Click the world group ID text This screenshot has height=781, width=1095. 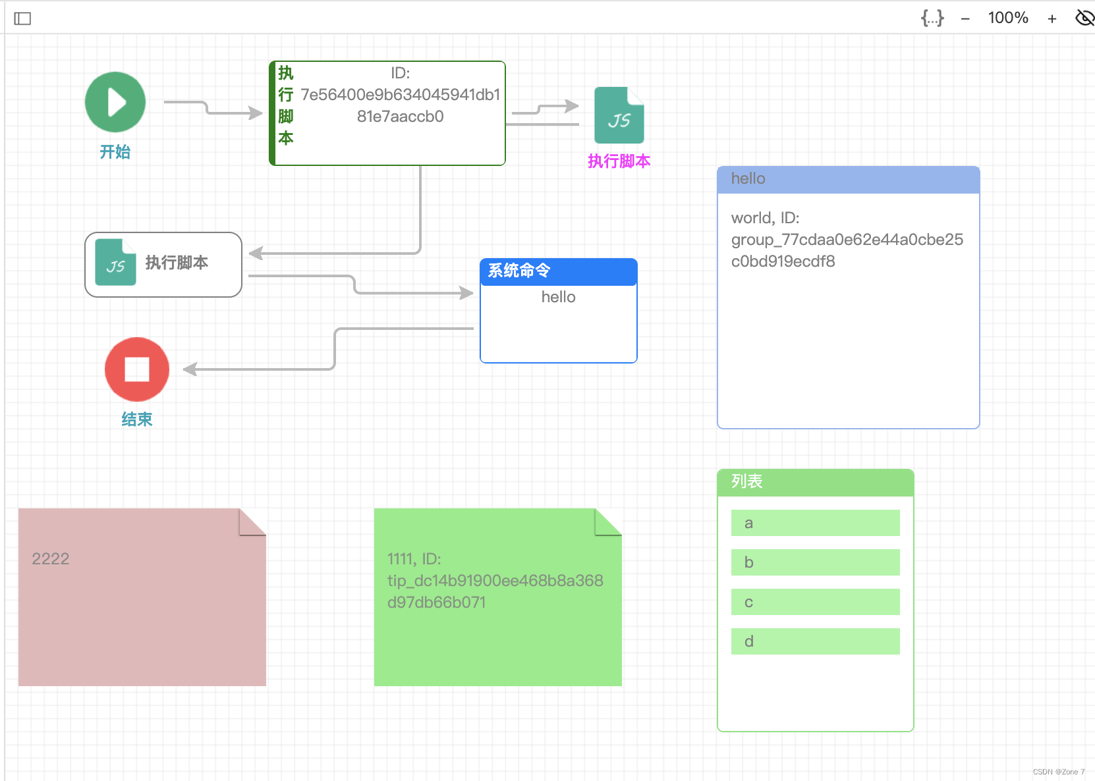click(x=847, y=240)
